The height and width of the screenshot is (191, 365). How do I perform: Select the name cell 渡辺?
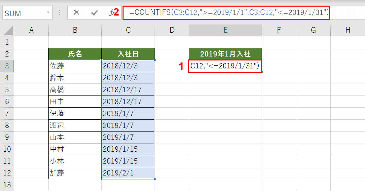75,125
